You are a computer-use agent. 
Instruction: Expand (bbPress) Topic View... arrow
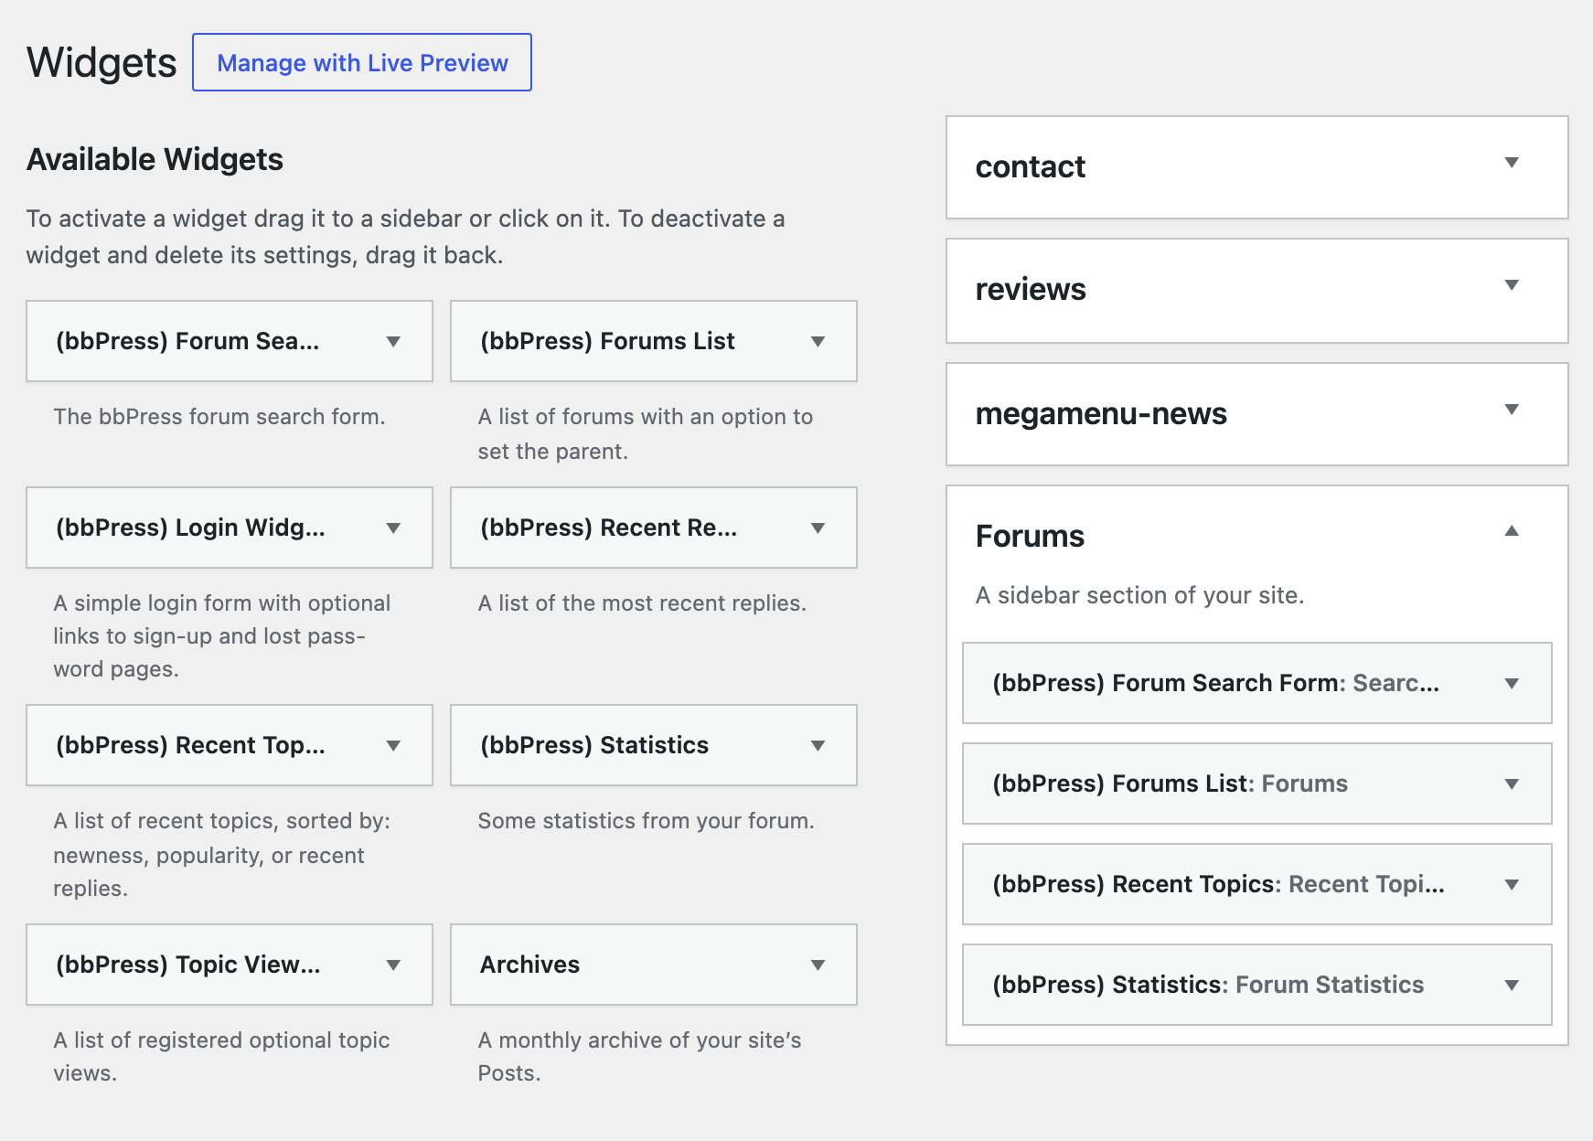393,965
